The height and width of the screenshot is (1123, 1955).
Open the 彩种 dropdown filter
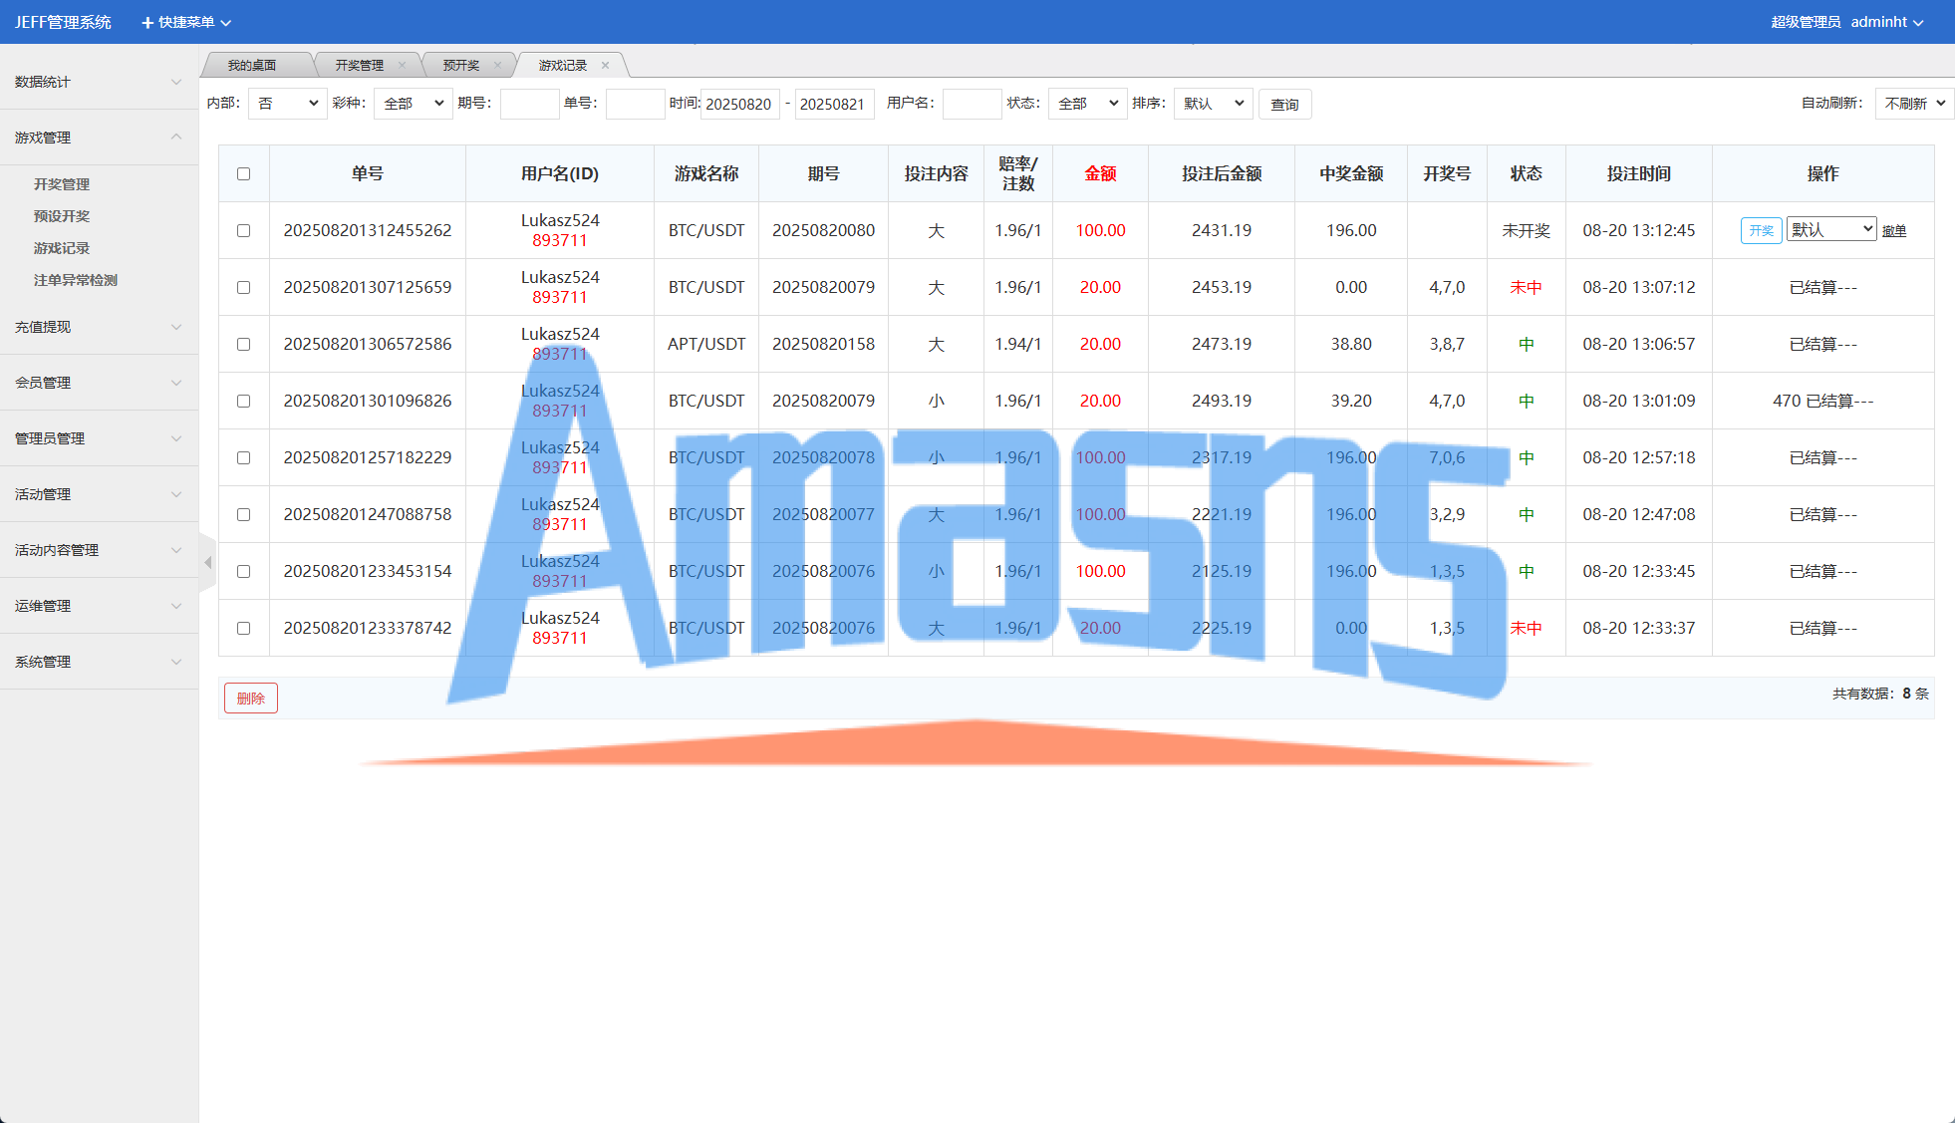coord(413,104)
